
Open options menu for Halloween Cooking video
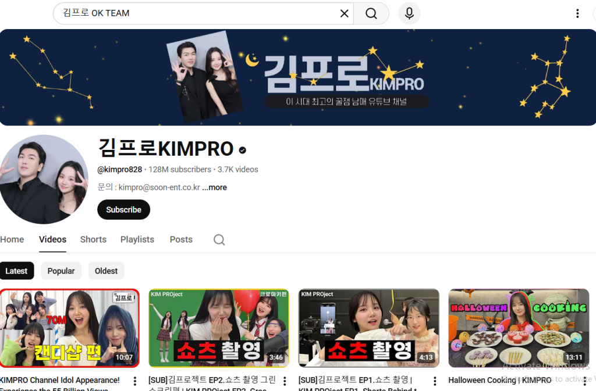[584, 381]
